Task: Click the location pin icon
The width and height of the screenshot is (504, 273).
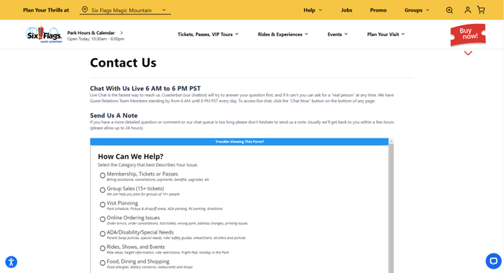Action: pos(85,10)
